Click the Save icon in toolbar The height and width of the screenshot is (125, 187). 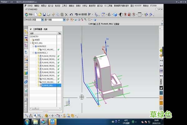[44, 14]
